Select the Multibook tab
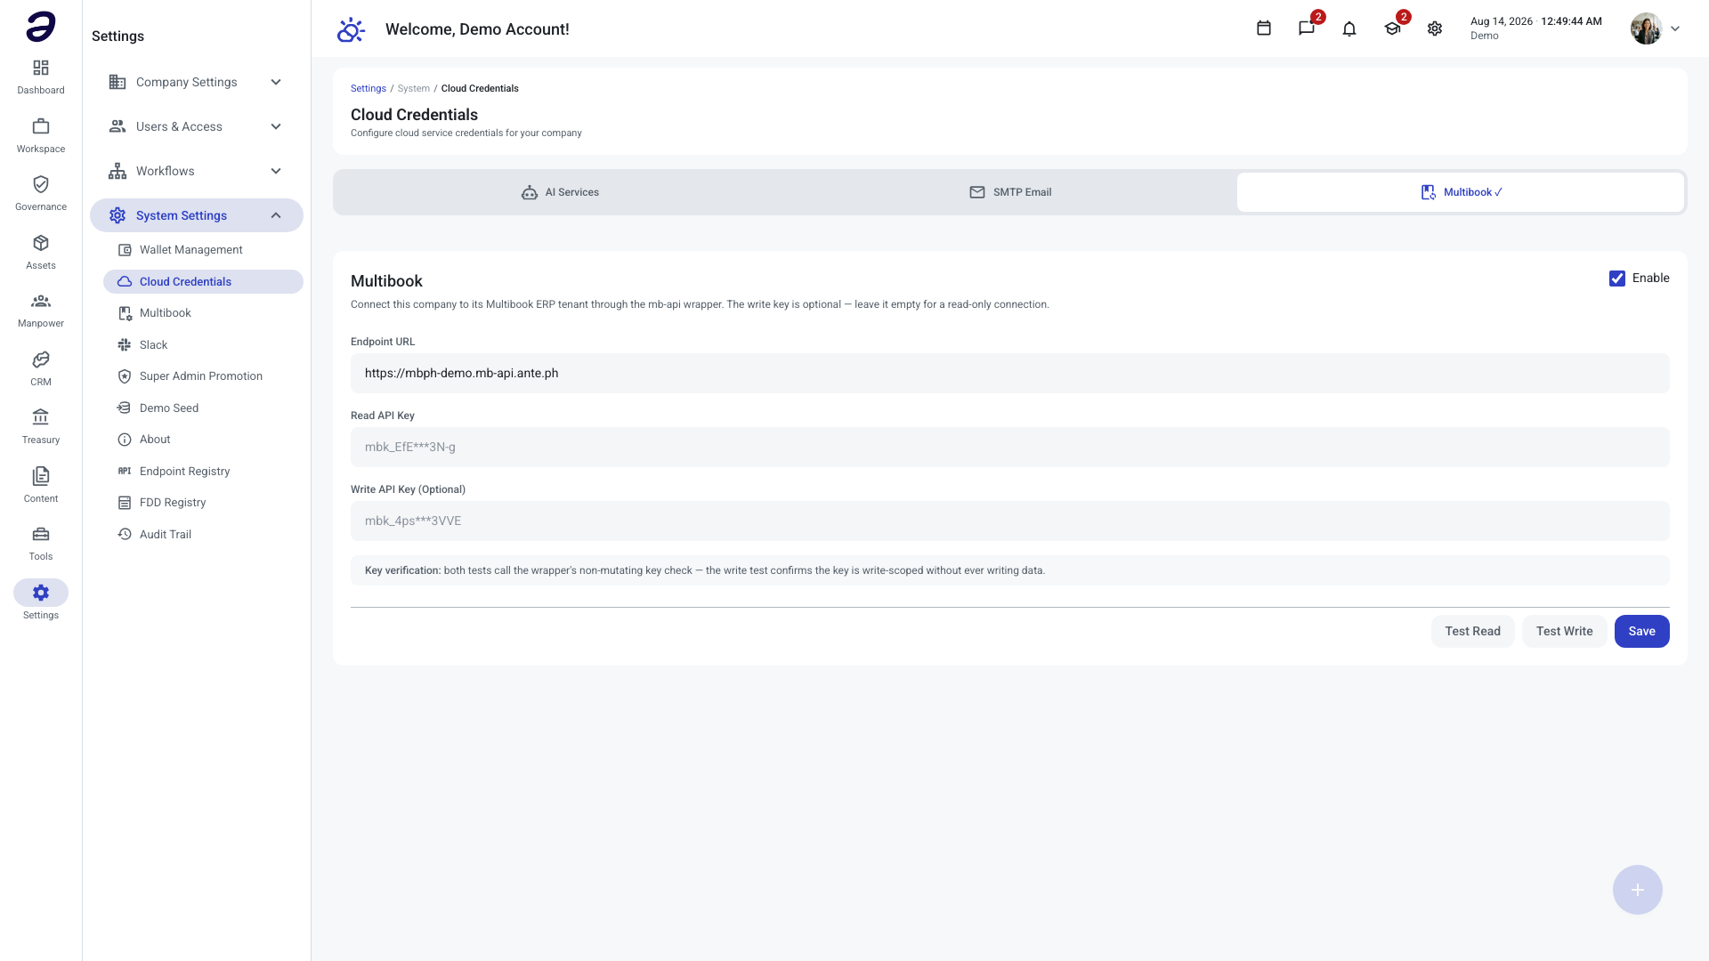Screen dimensions: 1709x961 (x=1461, y=192)
